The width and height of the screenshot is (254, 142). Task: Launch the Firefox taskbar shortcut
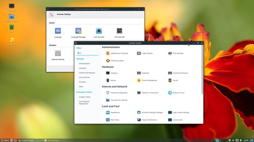tap(15, 141)
